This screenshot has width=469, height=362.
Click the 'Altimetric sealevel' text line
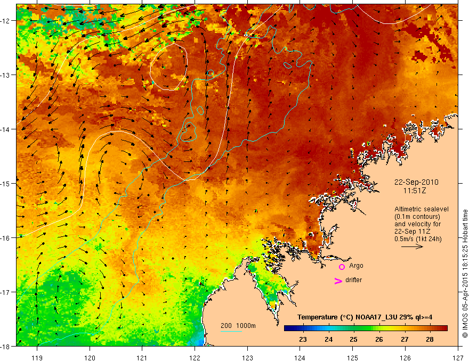click(422, 209)
